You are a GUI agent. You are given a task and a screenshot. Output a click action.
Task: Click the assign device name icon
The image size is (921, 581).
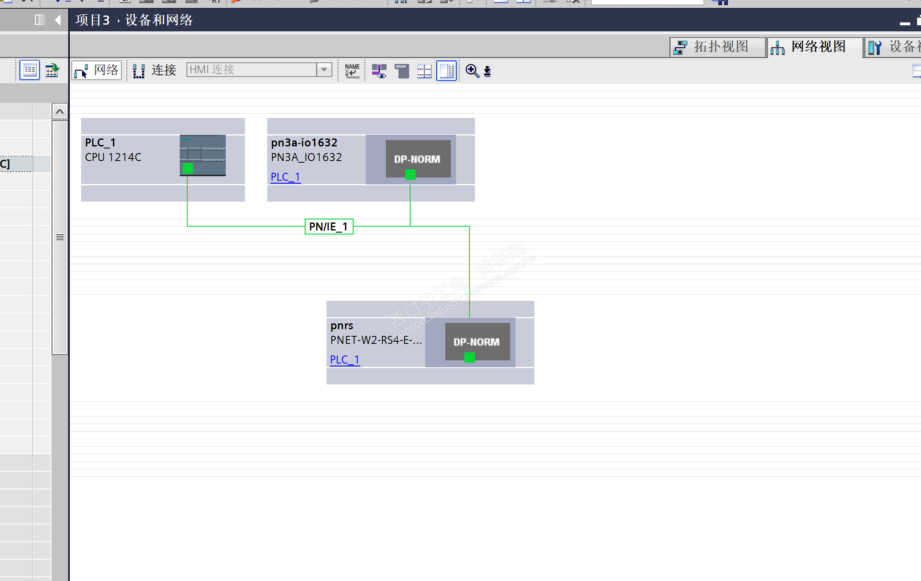pyautogui.click(x=352, y=70)
